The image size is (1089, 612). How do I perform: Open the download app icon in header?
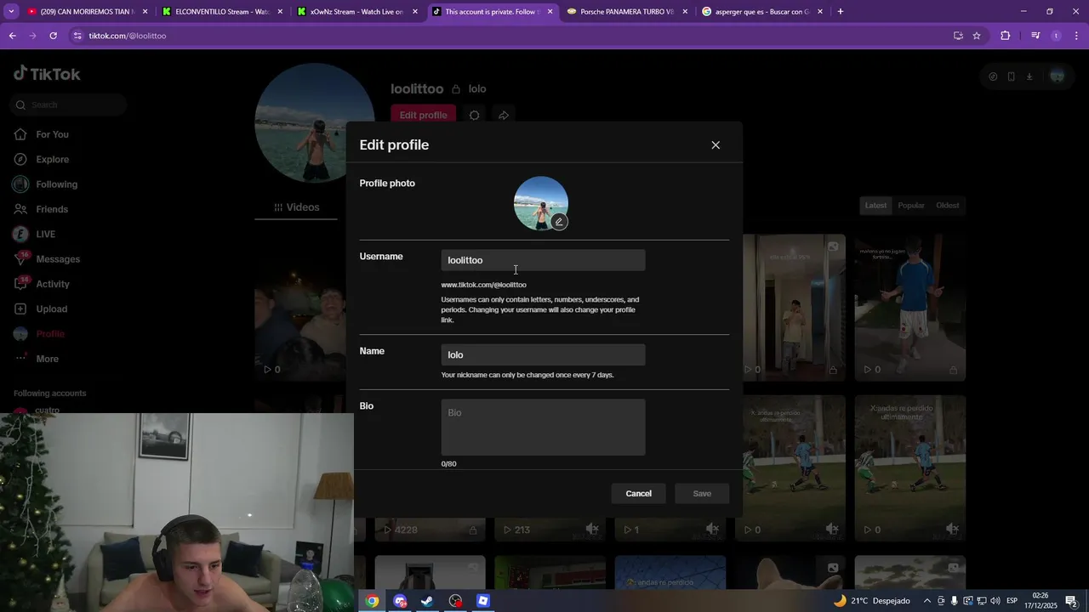pyautogui.click(x=1029, y=76)
